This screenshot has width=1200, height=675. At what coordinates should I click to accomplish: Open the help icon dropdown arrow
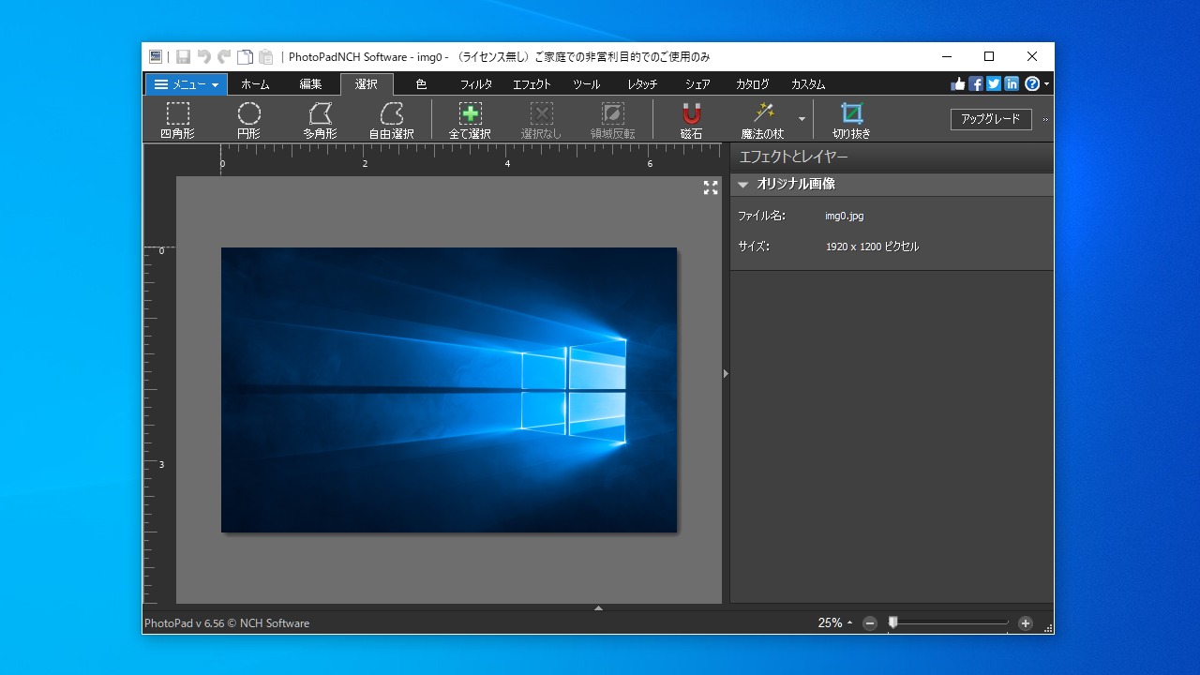(x=1046, y=84)
